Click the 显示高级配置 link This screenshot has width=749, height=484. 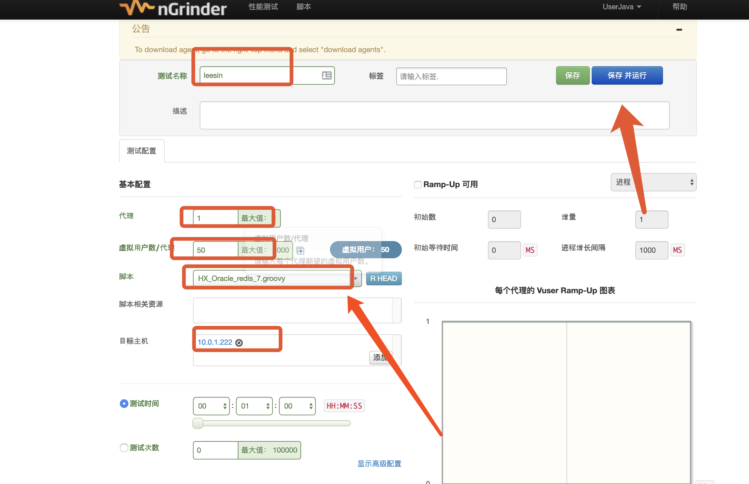[379, 463]
